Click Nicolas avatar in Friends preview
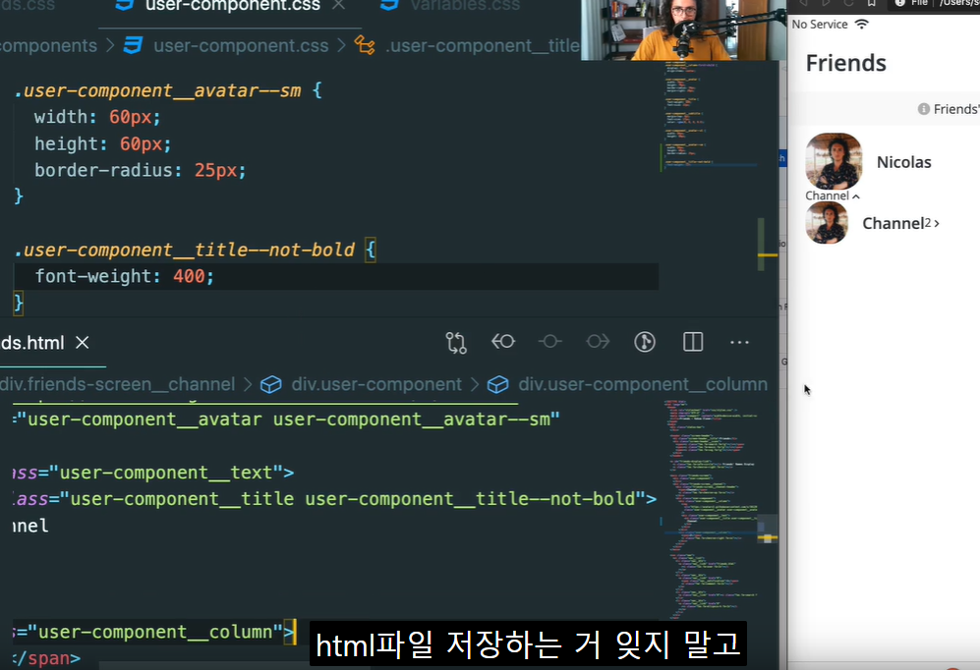This screenshot has height=670, width=980. (x=834, y=161)
